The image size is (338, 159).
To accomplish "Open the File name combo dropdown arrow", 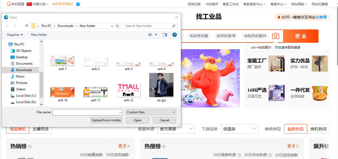I will pyautogui.click(x=120, y=112).
